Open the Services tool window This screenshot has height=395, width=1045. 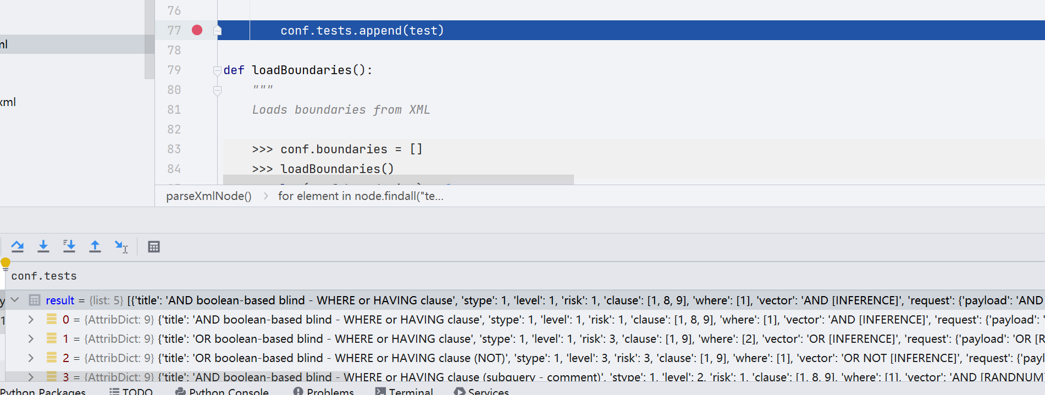[x=481, y=391]
